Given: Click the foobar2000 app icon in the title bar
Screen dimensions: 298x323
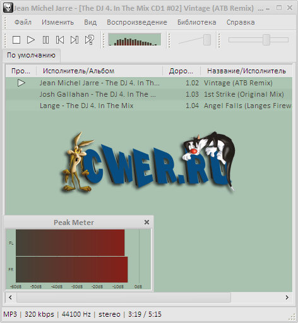Looking at the screenshot, I should 8,8.
